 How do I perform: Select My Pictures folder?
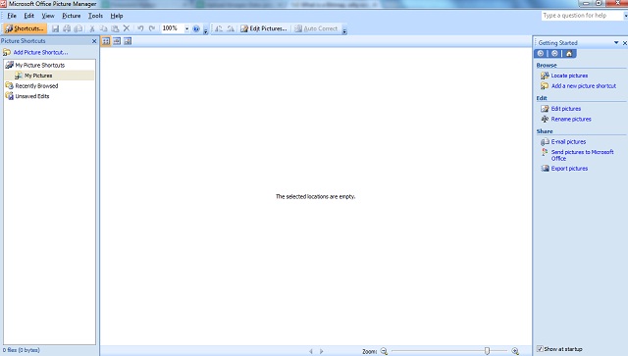coord(38,76)
